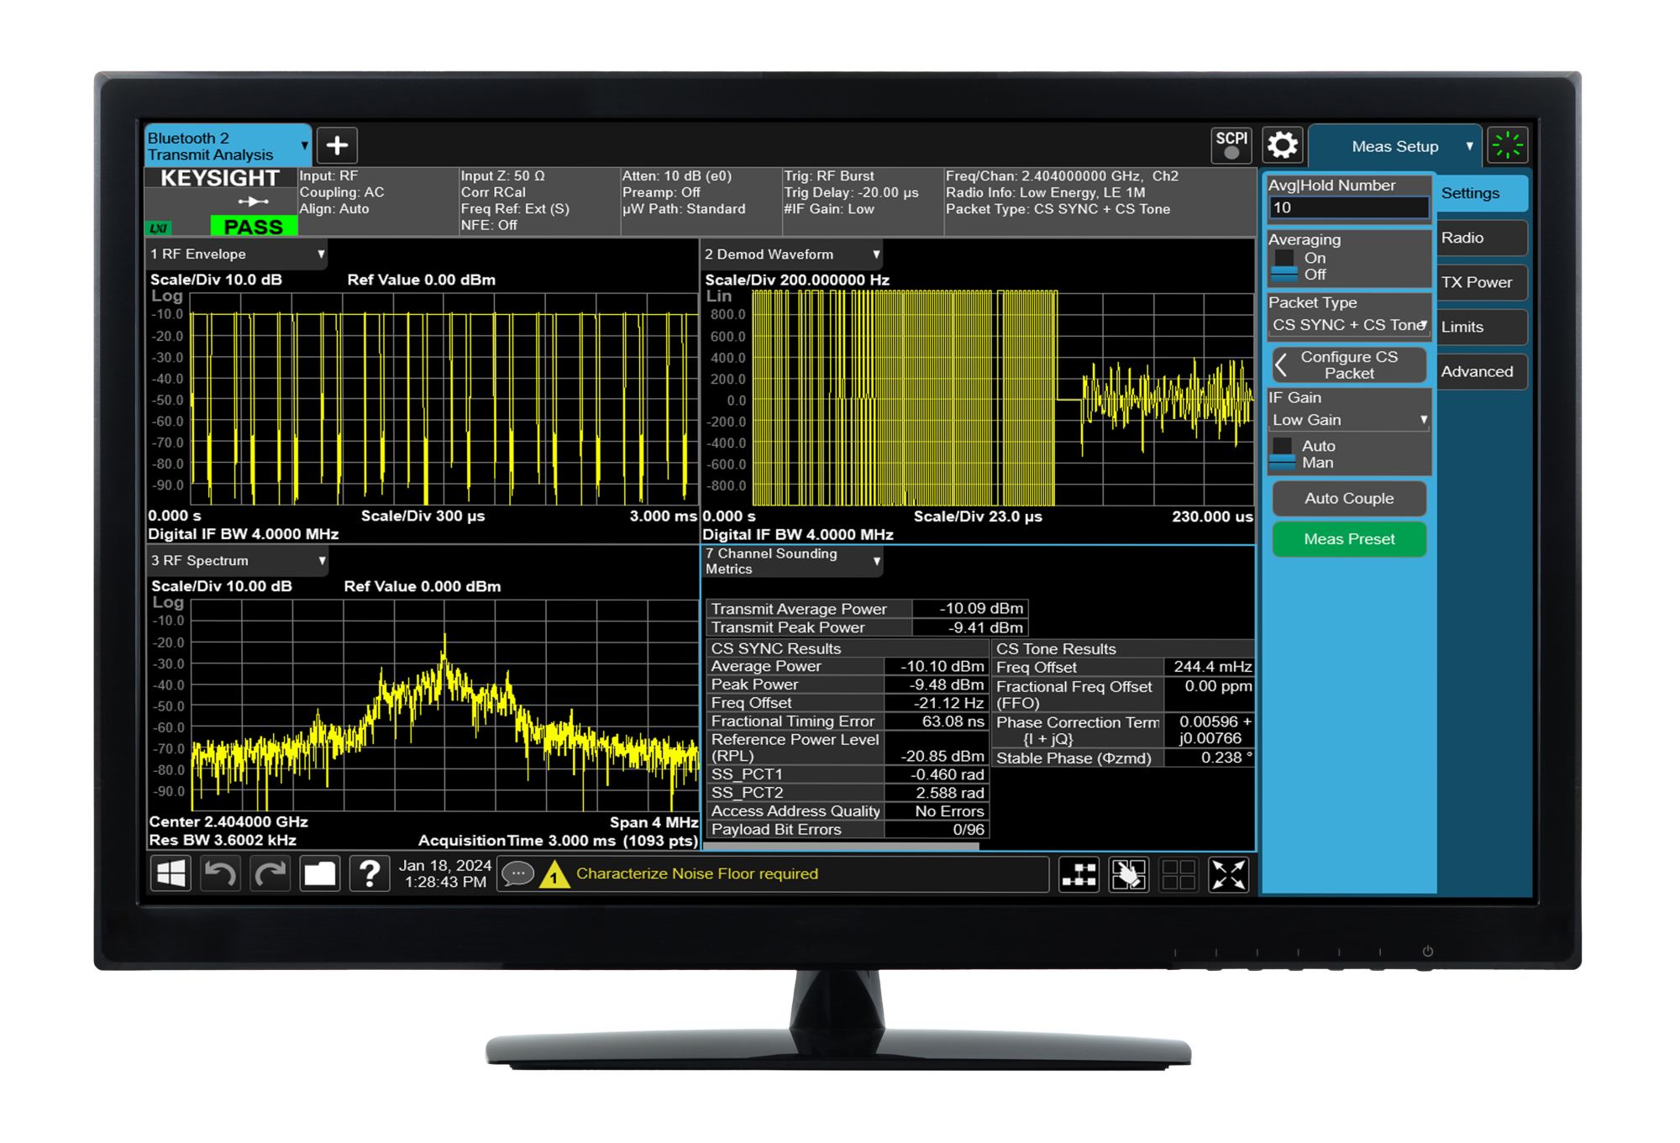Click the full screen expand icon
1680x1143 pixels.
[x=1228, y=874]
